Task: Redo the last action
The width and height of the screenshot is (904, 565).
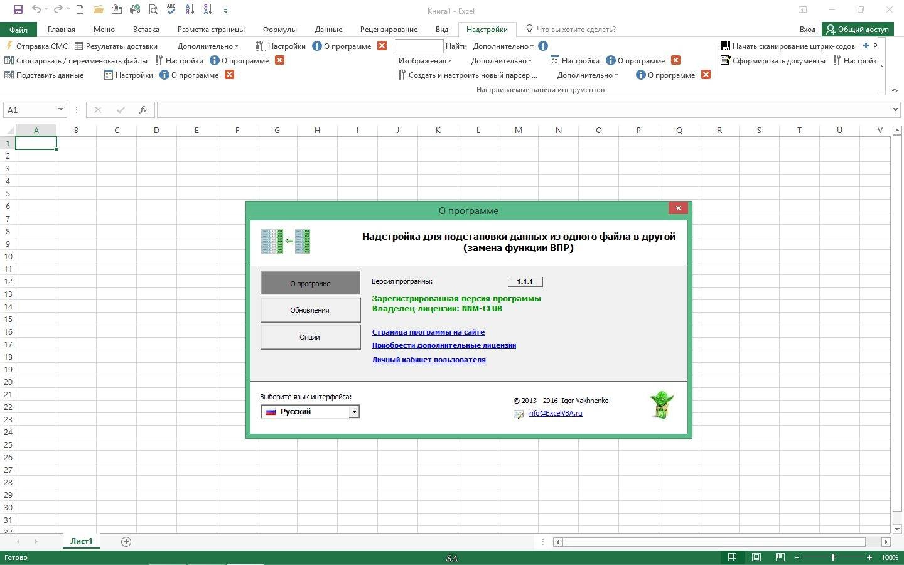Action: click(58, 9)
